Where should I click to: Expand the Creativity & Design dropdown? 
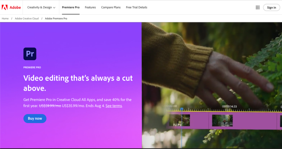click(x=41, y=7)
